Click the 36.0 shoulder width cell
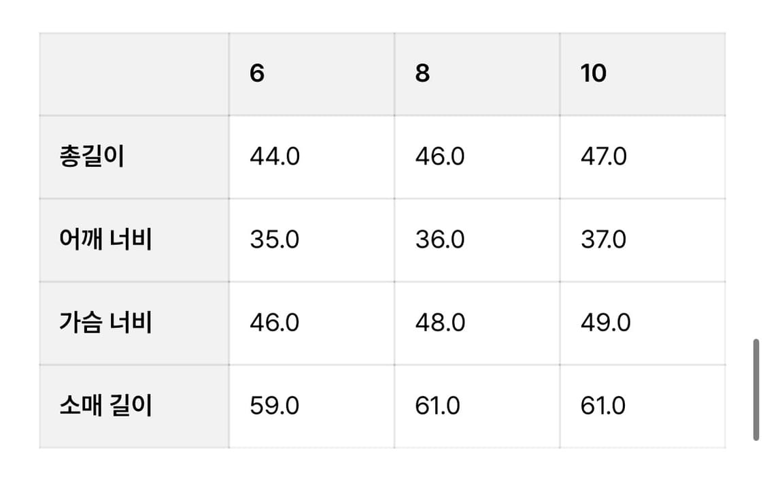The image size is (765, 492). tap(440, 240)
